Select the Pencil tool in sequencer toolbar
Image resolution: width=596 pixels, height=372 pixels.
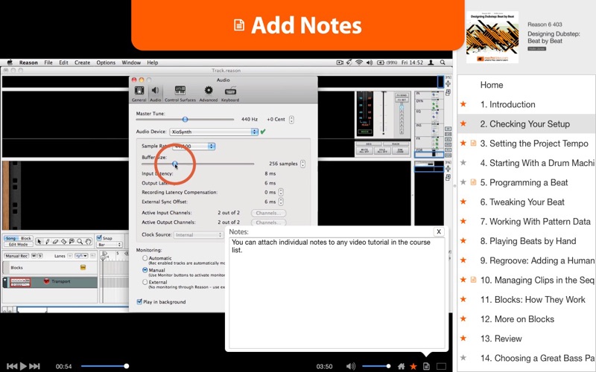47,241
